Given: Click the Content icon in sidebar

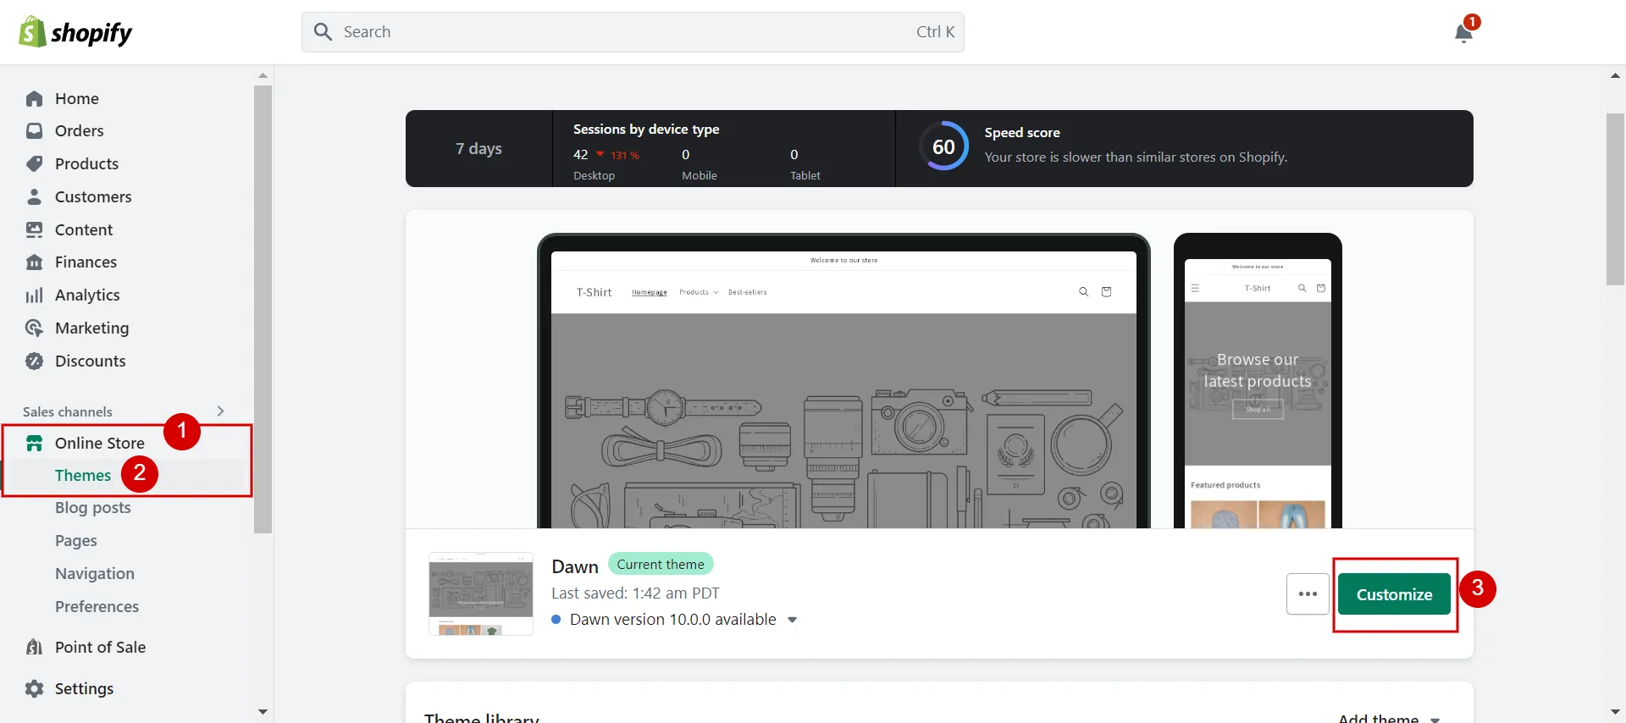Looking at the screenshot, I should tap(34, 229).
